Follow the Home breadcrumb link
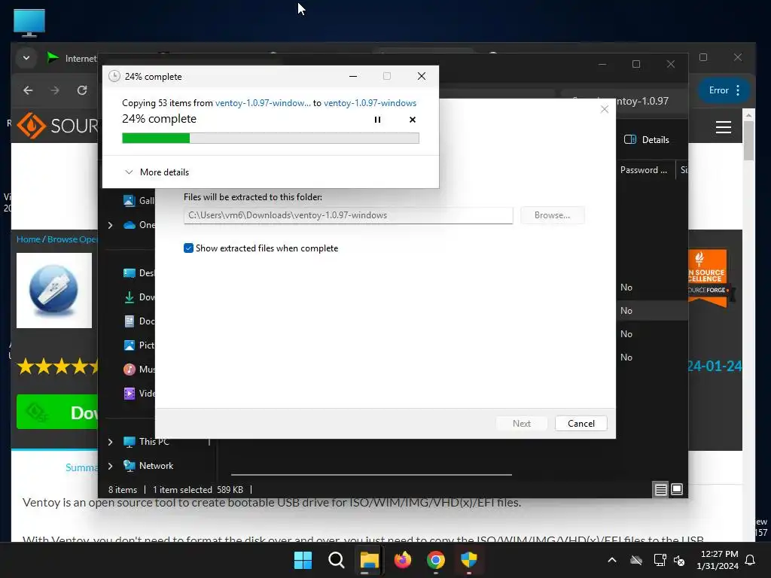This screenshot has width=771, height=578. (x=28, y=239)
